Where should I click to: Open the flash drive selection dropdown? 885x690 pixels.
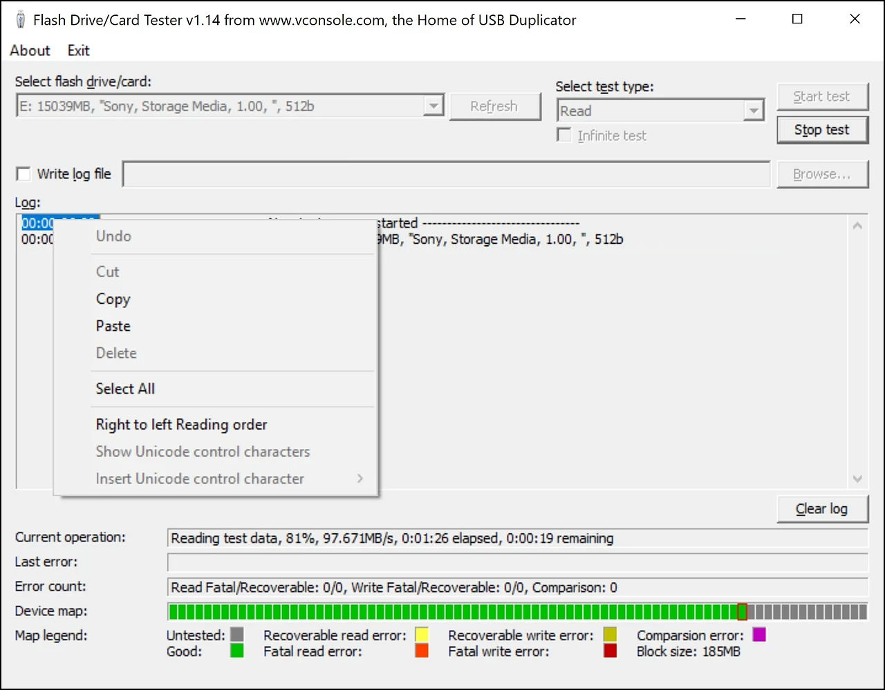point(434,105)
